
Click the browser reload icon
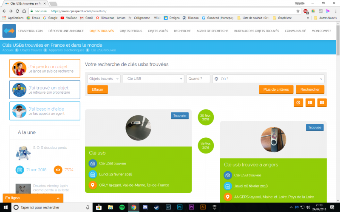(17, 11)
